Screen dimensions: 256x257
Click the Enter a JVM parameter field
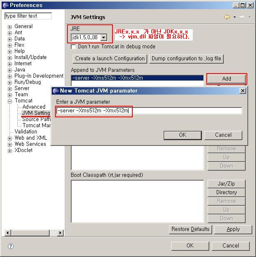149,111
